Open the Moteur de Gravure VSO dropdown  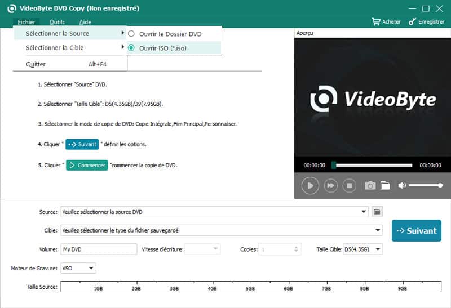click(91, 268)
